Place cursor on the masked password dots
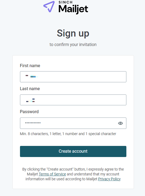Viewport: 145px width, 196px height. (x=33, y=123)
